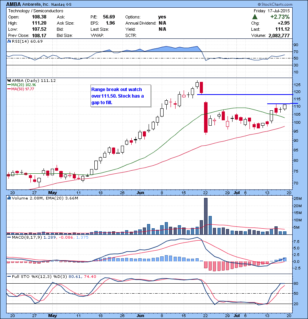The image size is (308, 319).
Task: Click the Nasdaq GS exchange label
Action: [x=61, y=4]
